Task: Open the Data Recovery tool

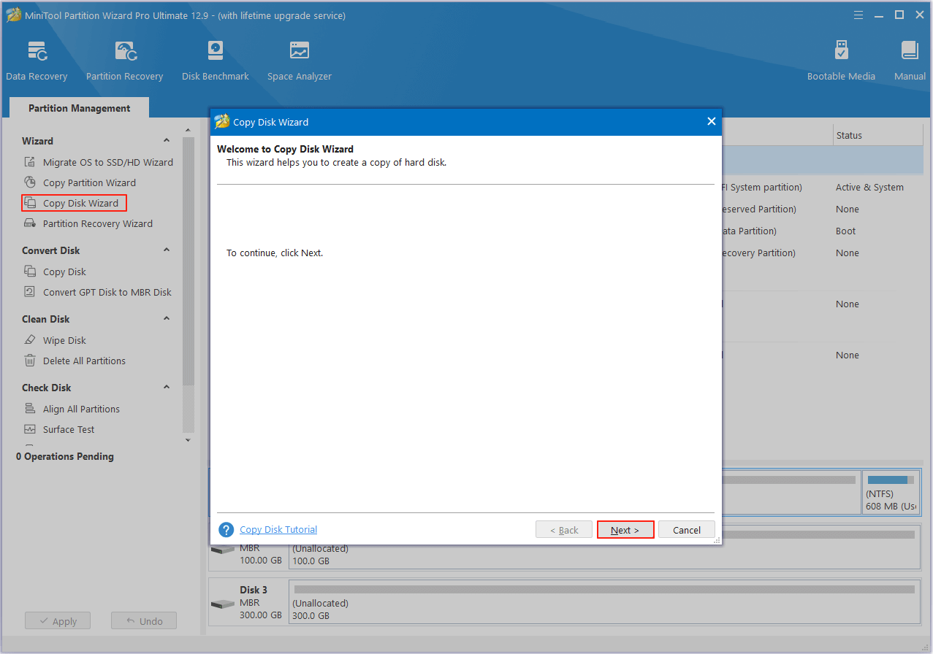Action: point(37,61)
